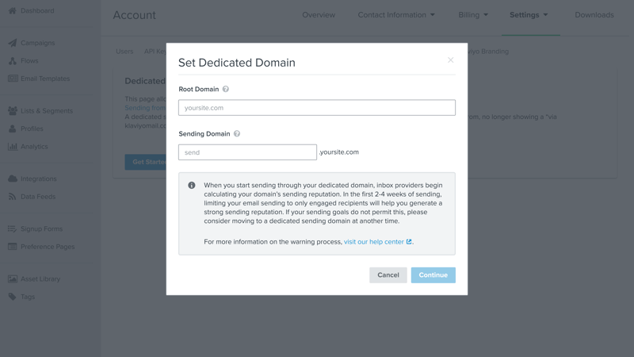Click the Sending Domain help question icon
The image size is (634, 357).
tap(237, 134)
